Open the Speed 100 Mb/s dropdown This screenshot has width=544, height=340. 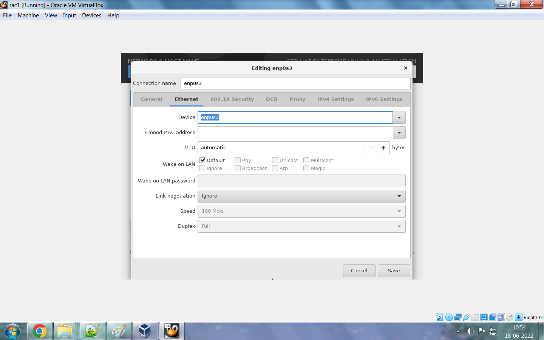pyautogui.click(x=301, y=211)
